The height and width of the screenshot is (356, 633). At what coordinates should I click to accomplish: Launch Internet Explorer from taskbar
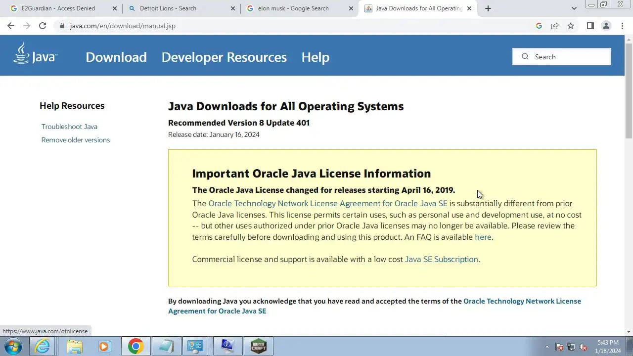(x=43, y=346)
